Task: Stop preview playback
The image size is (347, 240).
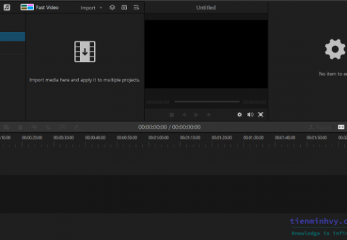Action: [x=171, y=115]
